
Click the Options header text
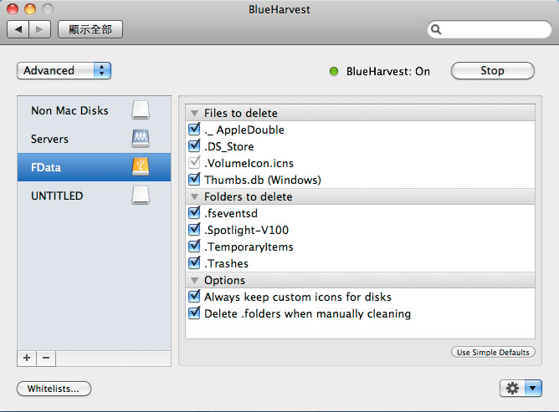coord(224,280)
